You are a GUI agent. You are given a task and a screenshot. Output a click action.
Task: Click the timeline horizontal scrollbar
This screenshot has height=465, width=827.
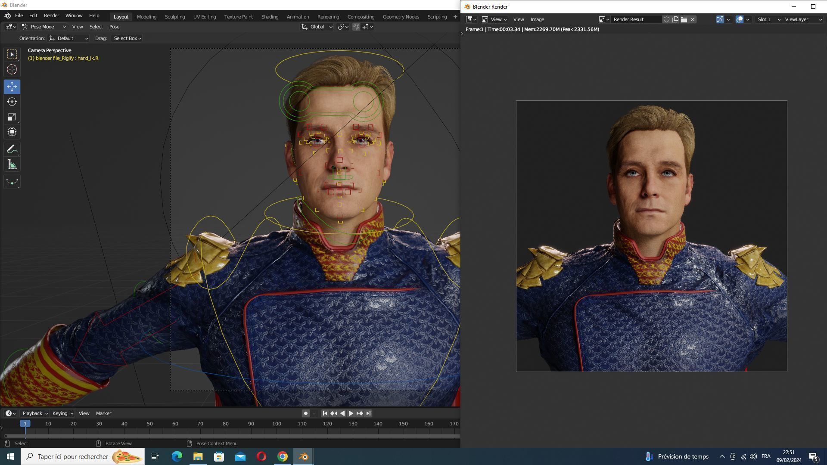pos(232,436)
